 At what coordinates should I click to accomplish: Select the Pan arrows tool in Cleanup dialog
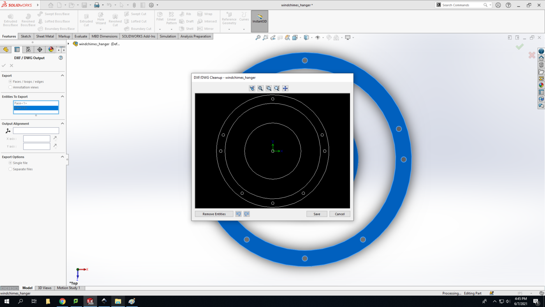pos(285,88)
